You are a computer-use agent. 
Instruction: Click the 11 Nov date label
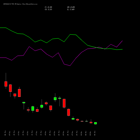coord(18,133)
